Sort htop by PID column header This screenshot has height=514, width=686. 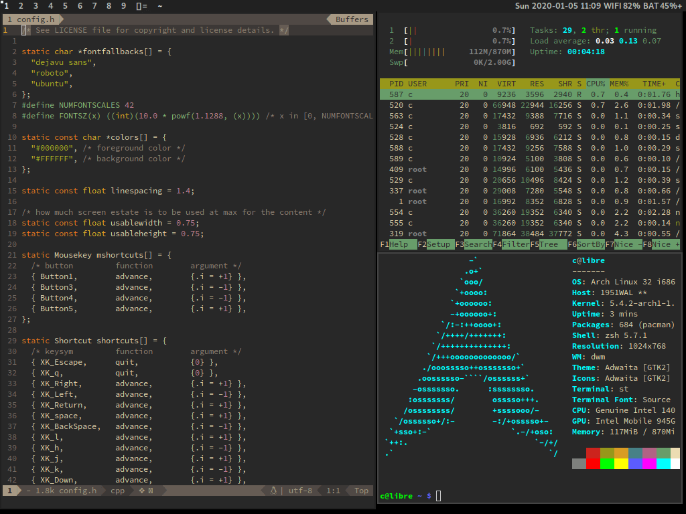point(396,84)
